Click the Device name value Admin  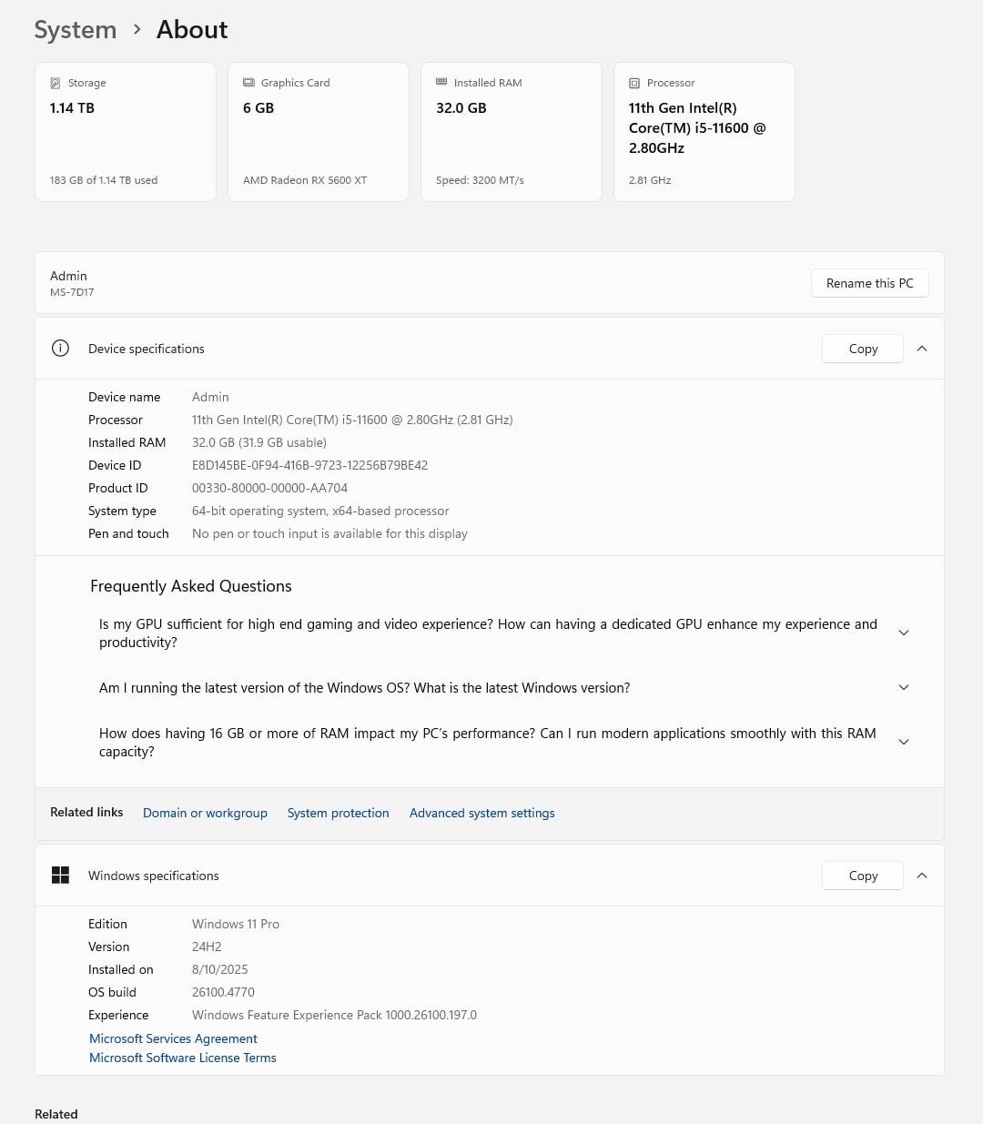(210, 397)
